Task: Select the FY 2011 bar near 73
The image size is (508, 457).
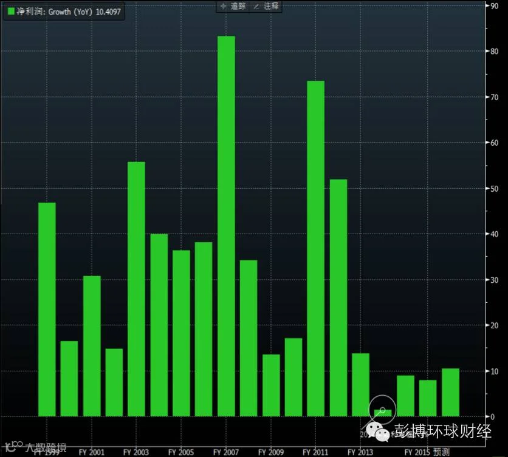Action: 316,249
